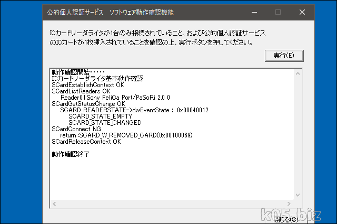Click the SCARD_W_REMOVED_CARD(0x80100069) return line
337x224 pixels.
(x=126, y=135)
